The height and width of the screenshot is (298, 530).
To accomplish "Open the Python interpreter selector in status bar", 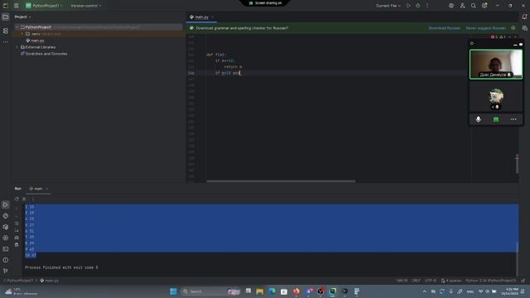I will 491,281.
